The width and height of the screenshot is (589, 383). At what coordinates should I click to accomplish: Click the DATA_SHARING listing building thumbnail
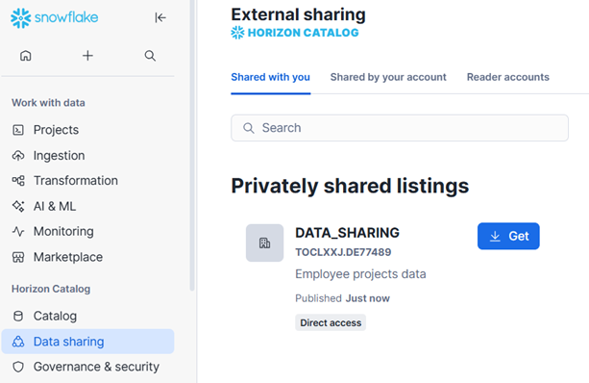click(264, 243)
